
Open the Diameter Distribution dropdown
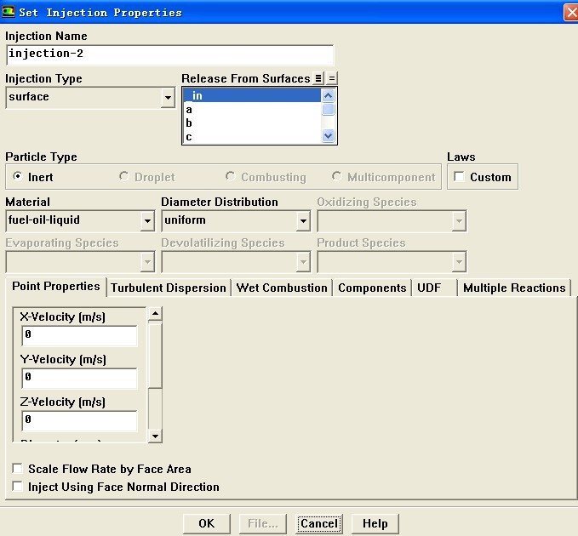pyautogui.click(x=303, y=221)
